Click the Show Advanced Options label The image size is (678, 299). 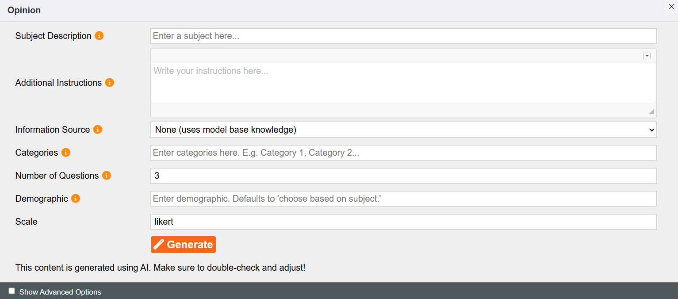60,292
